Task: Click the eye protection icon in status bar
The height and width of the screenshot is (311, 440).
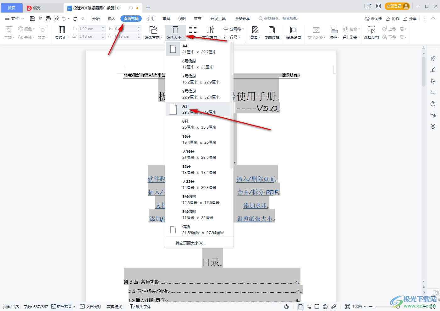Action: point(286,307)
